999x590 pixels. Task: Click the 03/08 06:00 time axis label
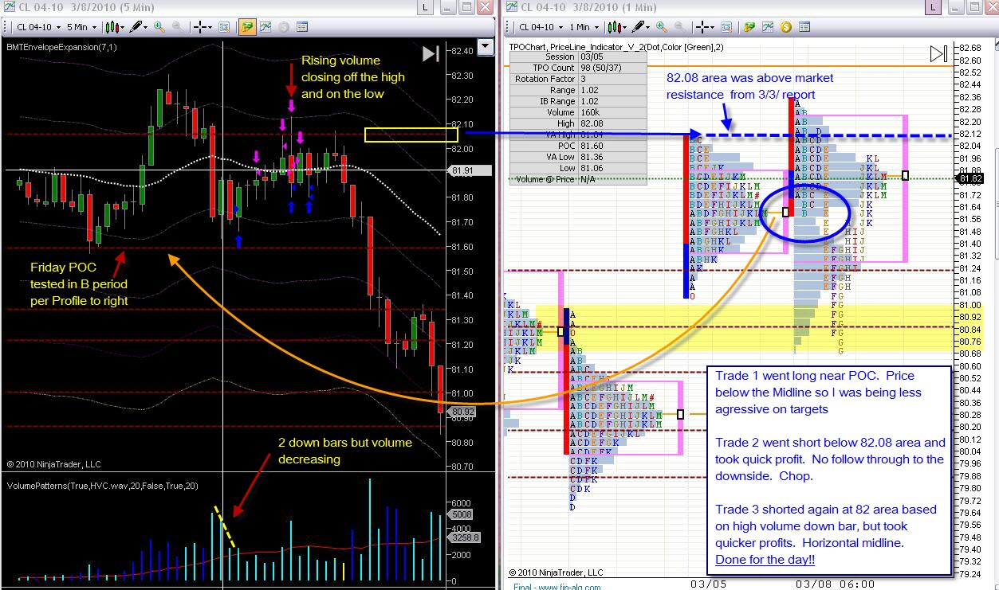(x=834, y=583)
